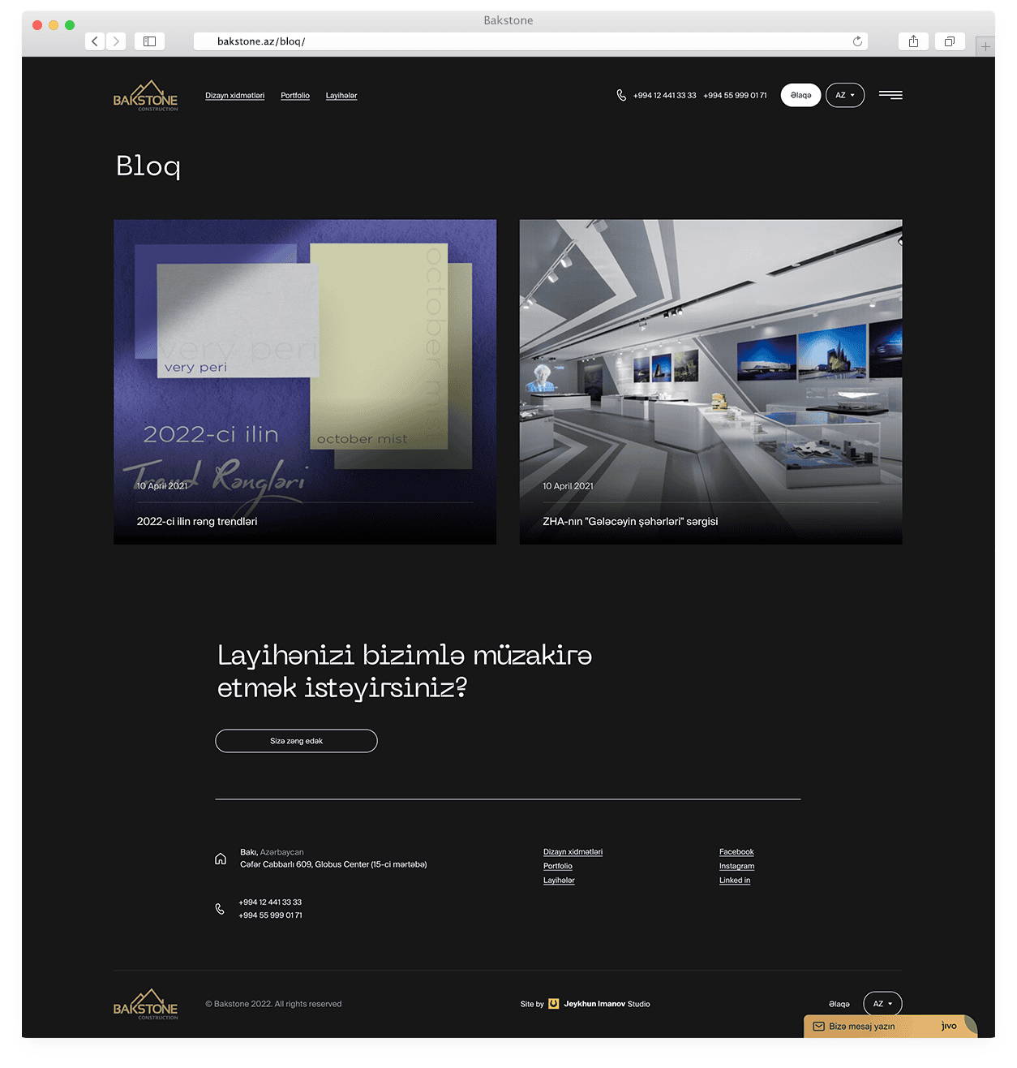1017x1068 pixels.
Task: Expand the AZ language dropdown in the footer
Action: (x=882, y=1004)
